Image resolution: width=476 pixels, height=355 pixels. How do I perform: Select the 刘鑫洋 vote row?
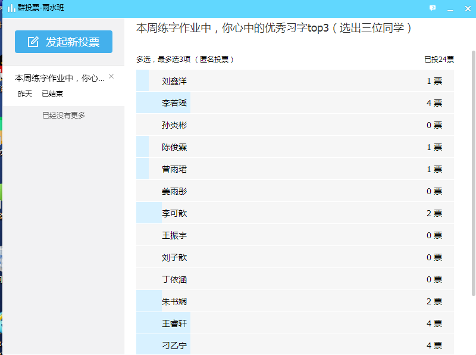295,81
